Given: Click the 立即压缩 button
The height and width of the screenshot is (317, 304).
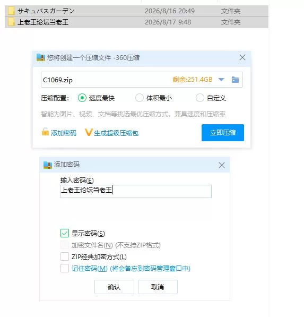Looking at the screenshot, I should click(223, 133).
